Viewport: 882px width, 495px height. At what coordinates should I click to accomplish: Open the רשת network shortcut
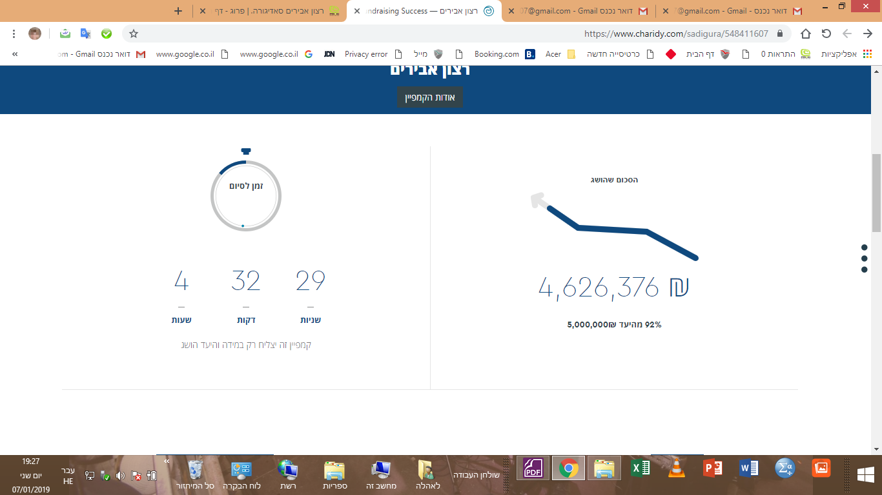(x=288, y=474)
